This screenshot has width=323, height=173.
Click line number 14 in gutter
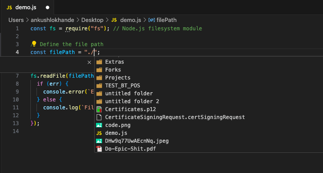coord(16,131)
